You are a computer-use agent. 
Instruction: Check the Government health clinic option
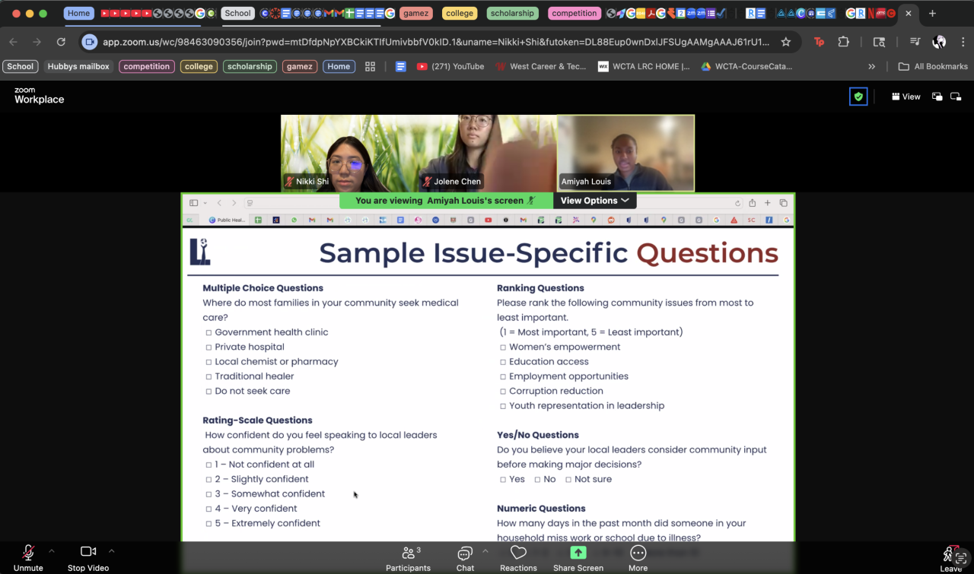[x=208, y=332]
